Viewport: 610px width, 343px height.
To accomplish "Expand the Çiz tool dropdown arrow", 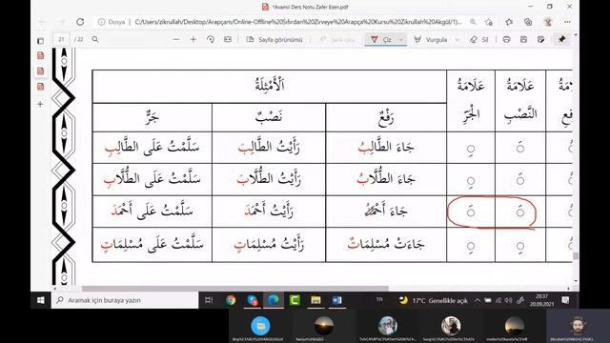I will [x=401, y=40].
